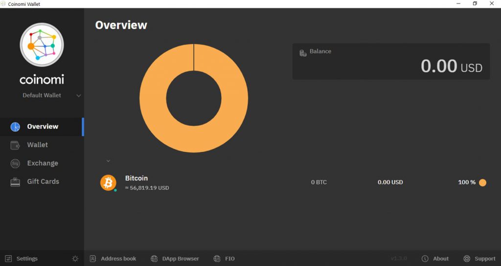Switch to the Wallet section
This screenshot has width=501, height=266.
pos(38,145)
